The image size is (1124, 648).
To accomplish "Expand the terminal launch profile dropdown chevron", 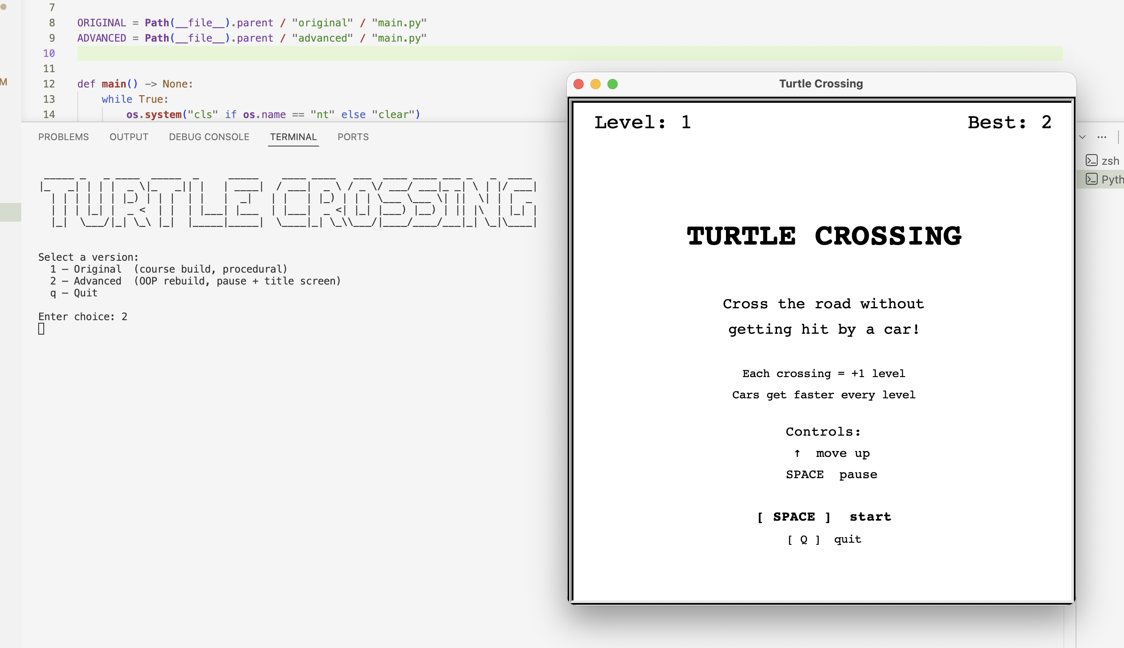I will point(1082,137).
